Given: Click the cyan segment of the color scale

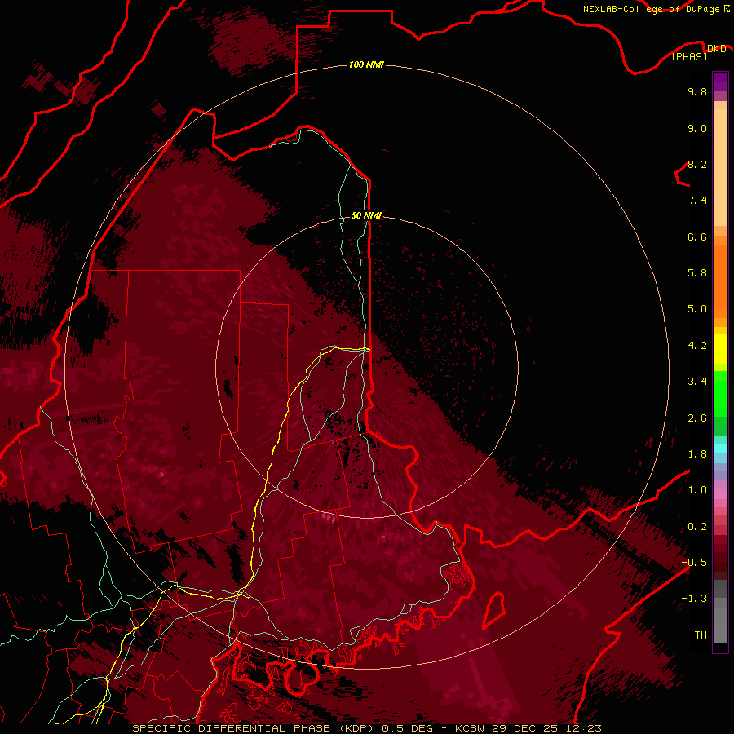Looking at the screenshot, I should (720, 449).
